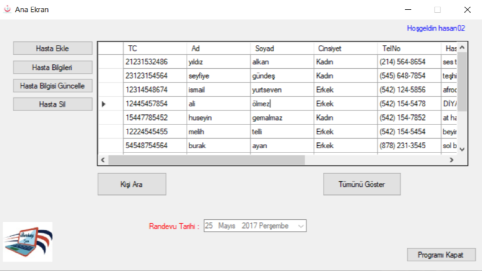Click phone cell (878) 231-3545
This screenshot has height=271, width=482.
(409, 146)
